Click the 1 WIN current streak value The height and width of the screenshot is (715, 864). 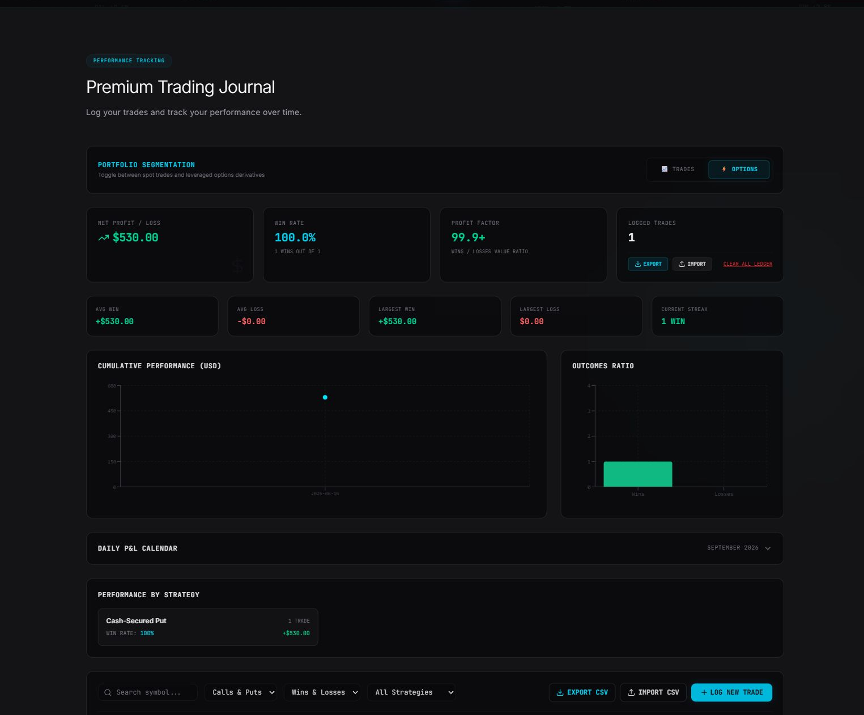[673, 321]
